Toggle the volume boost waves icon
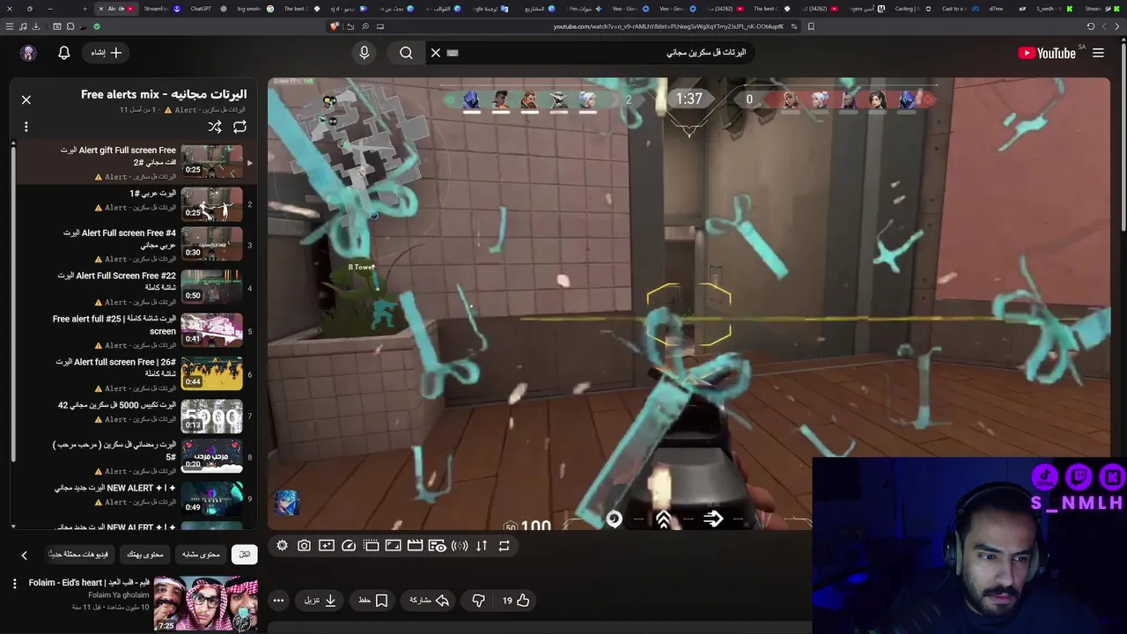The height and width of the screenshot is (634, 1127). pyautogui.click(x=460, y=546)
